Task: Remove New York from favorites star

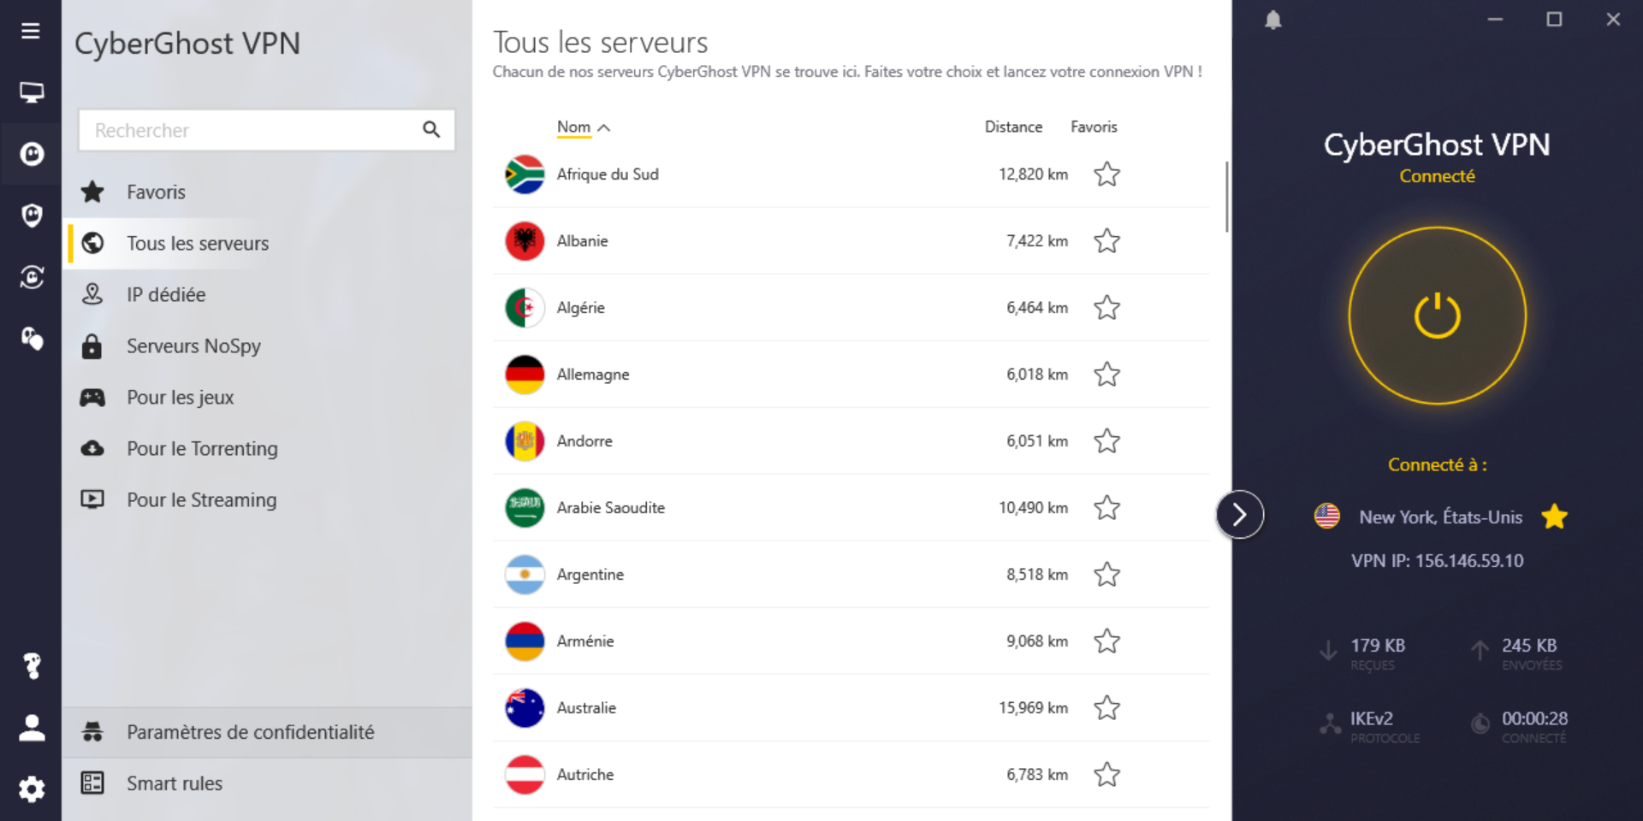Action: (x=1554, y=517)
